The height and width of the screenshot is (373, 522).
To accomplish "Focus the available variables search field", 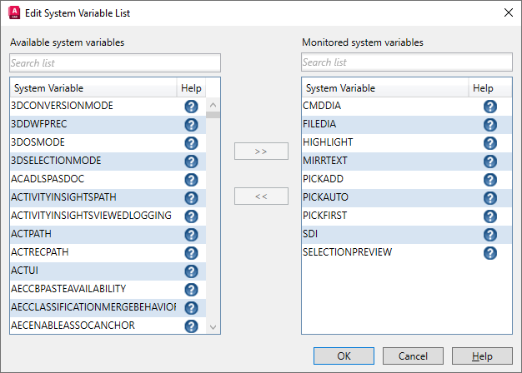I will pyautogui.click(x=115, y=62).
